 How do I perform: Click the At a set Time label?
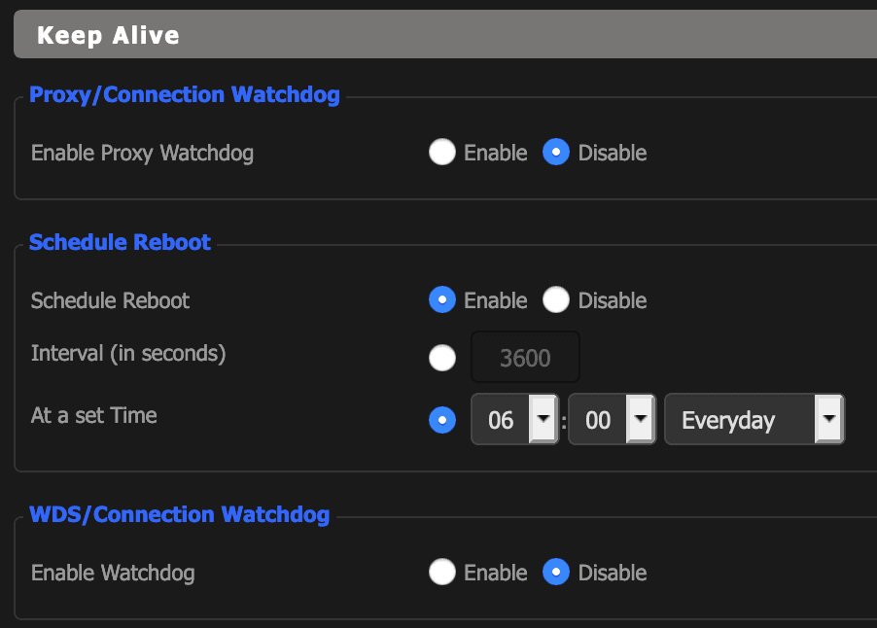coord(94,415)
